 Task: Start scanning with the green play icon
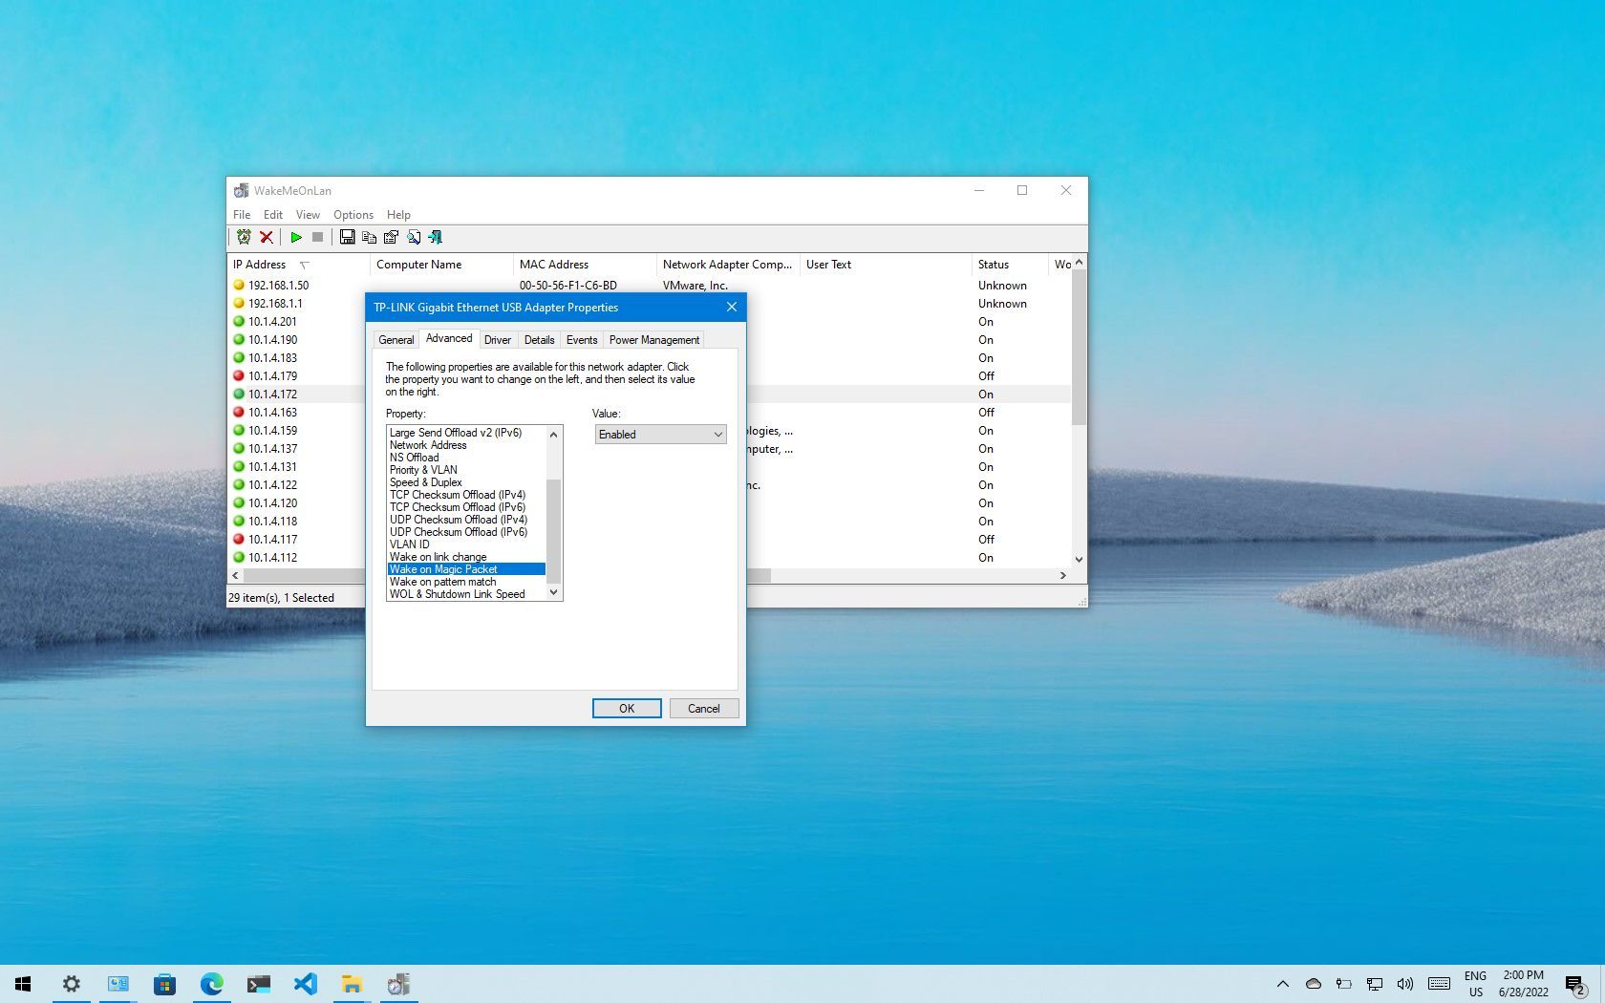click(x=296, y=237)
